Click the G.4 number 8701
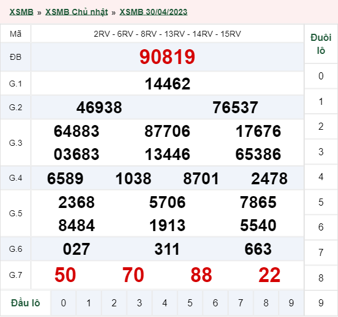Screen dimensions: 338x317 coord(201,178)
